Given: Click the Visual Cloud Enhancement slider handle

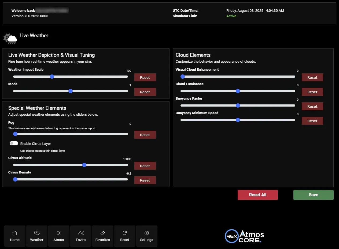Looking at the screenshot, I should click(x=183, y=77).
